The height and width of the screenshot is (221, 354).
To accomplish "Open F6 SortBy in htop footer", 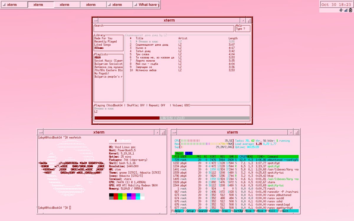I will 237,211.
